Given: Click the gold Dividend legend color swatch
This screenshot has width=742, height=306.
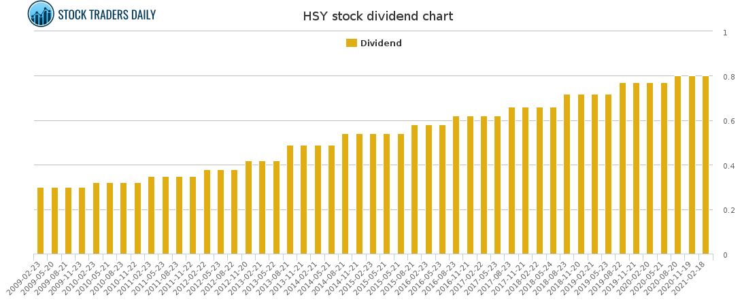Looking at the screenshot, I should (x=351, y=43).
